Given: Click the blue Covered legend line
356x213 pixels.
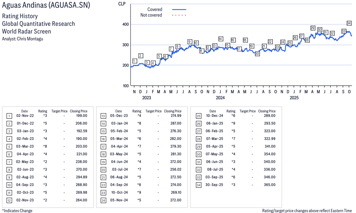Looking at the screenshot, I should 179,9.
